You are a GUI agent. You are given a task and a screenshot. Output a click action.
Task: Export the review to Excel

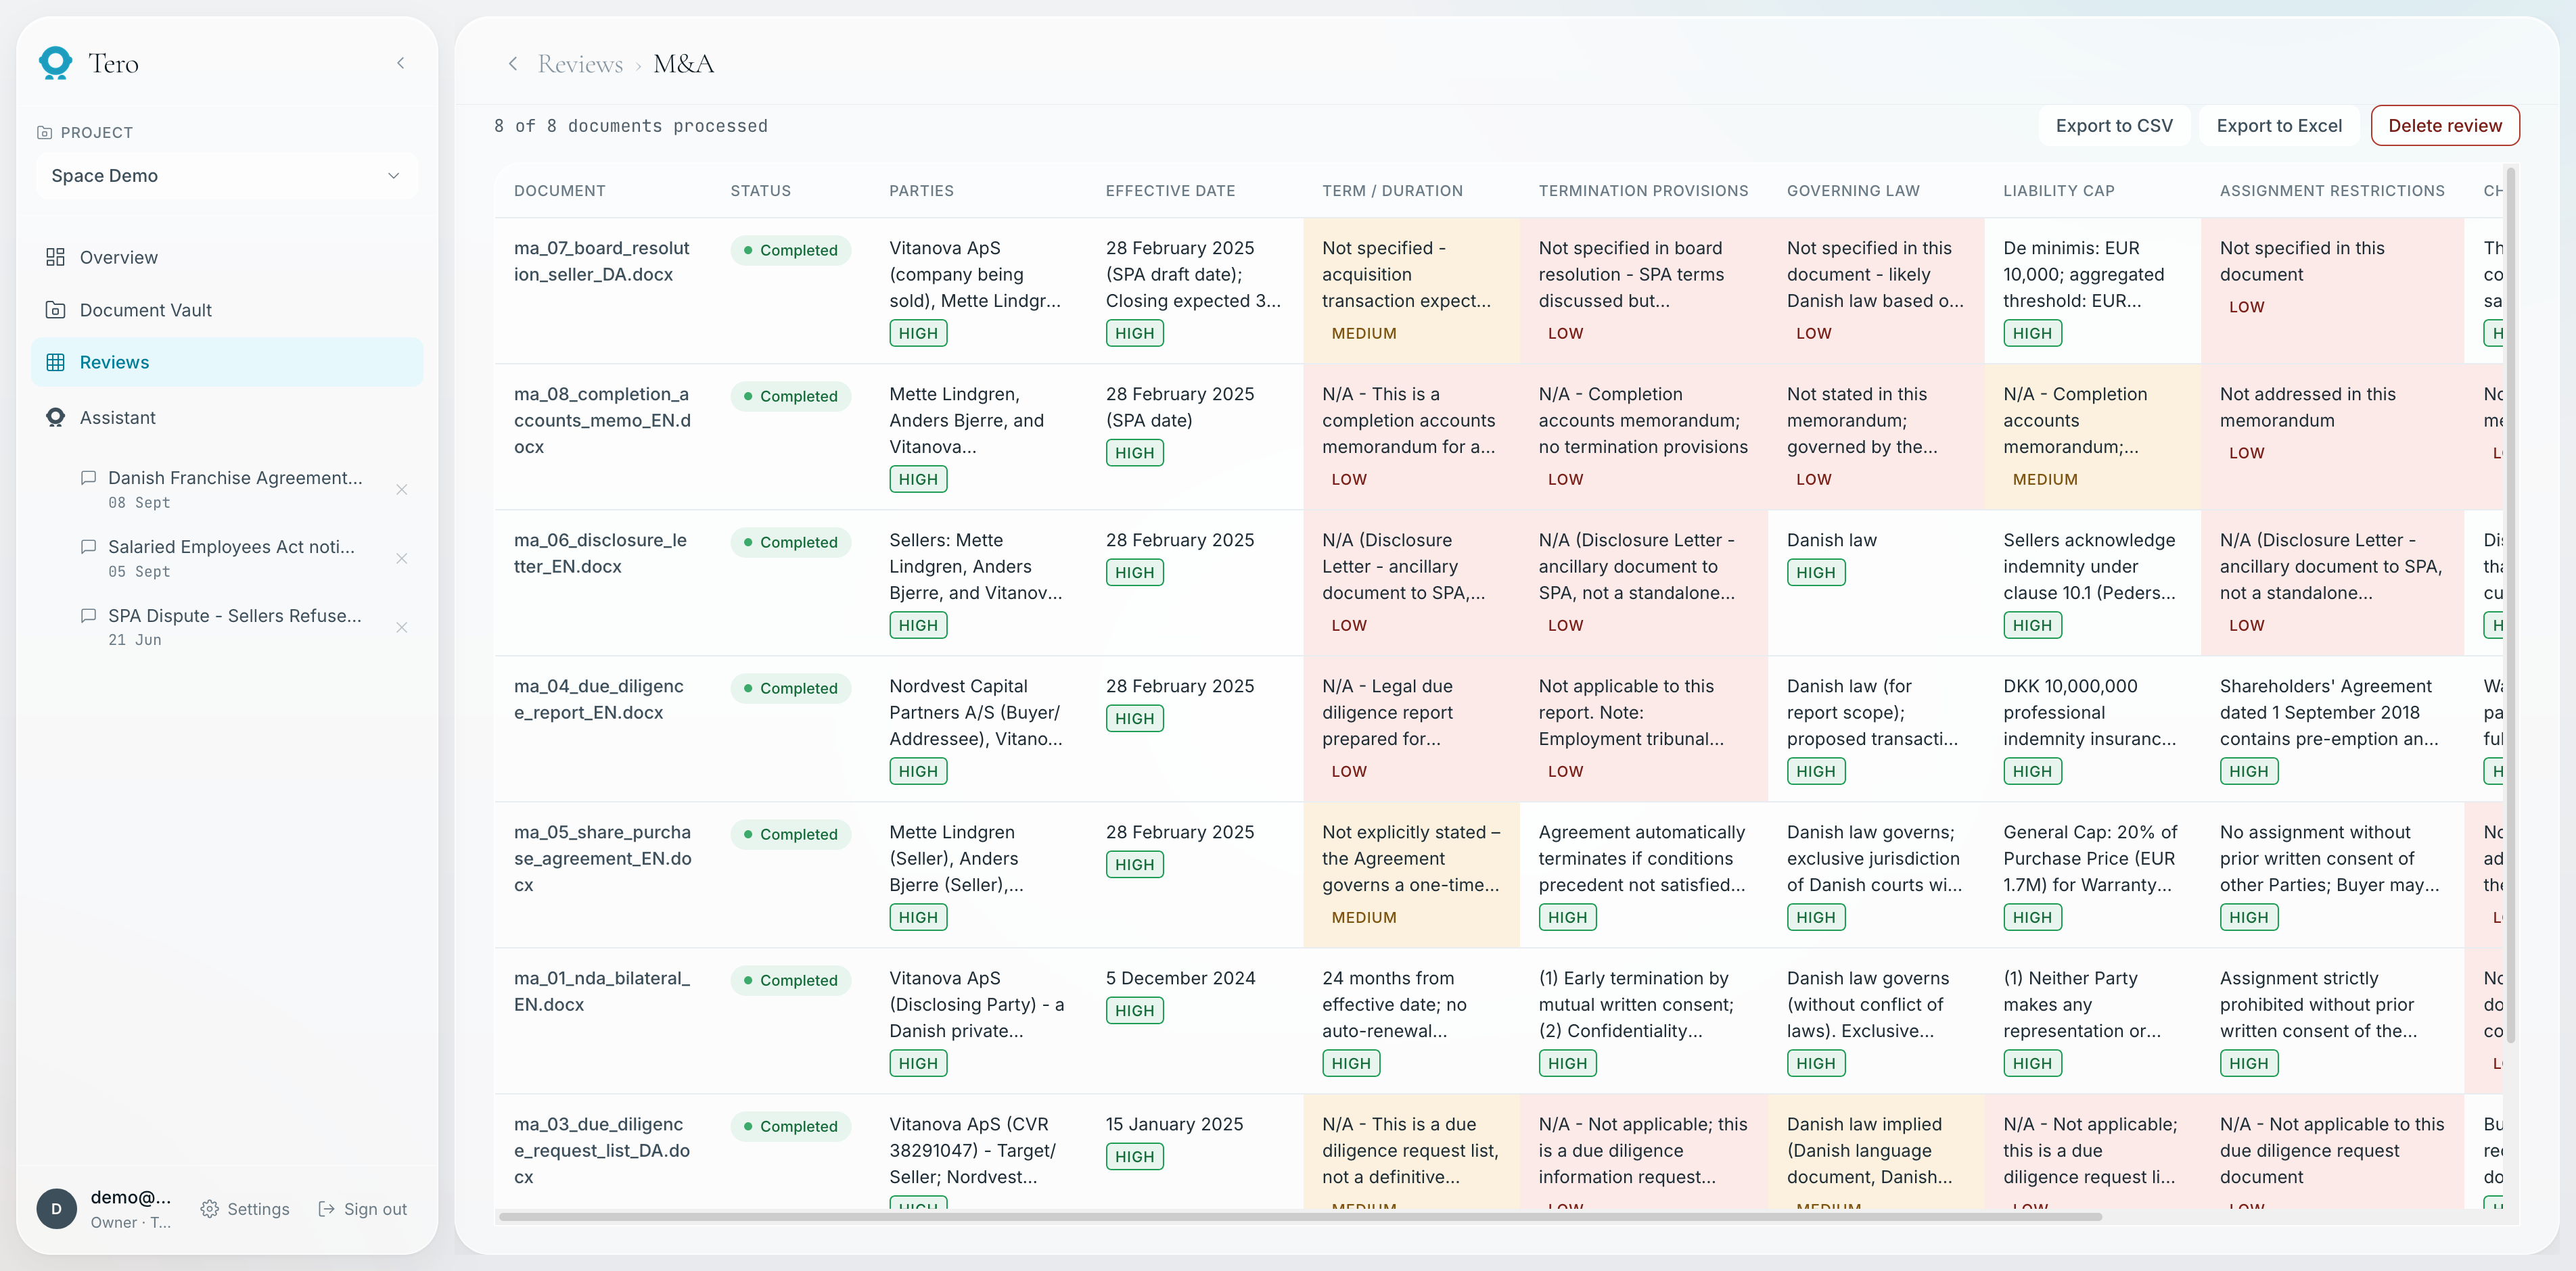(x=2279, y=126)
